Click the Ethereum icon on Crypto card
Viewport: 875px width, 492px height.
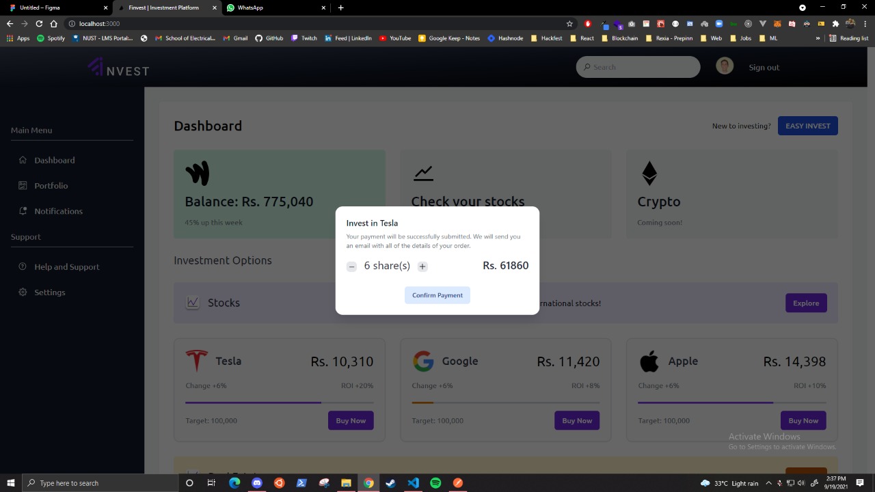click(649, 174)
